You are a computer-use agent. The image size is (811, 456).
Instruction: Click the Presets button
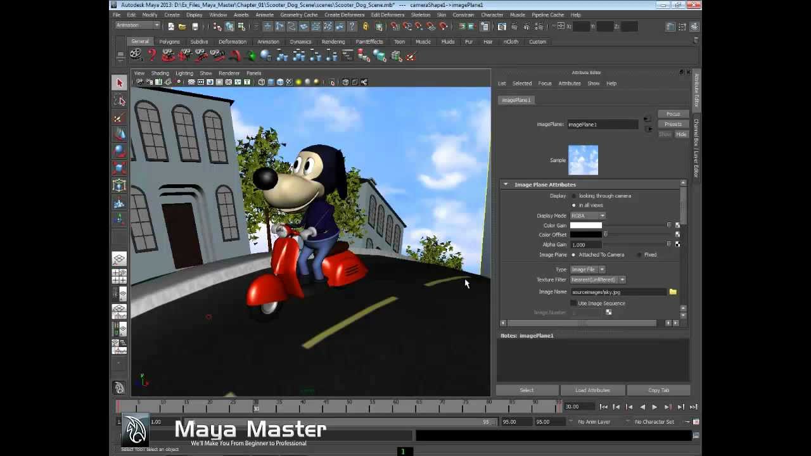pyautogui.click(x=673, y=124)
